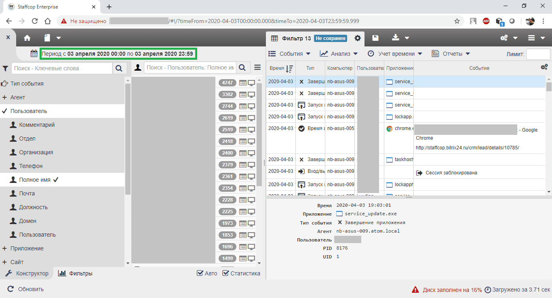Open the Анализ dropdown menu
This screenshot has height=298, width=552.
coord(339,54)
